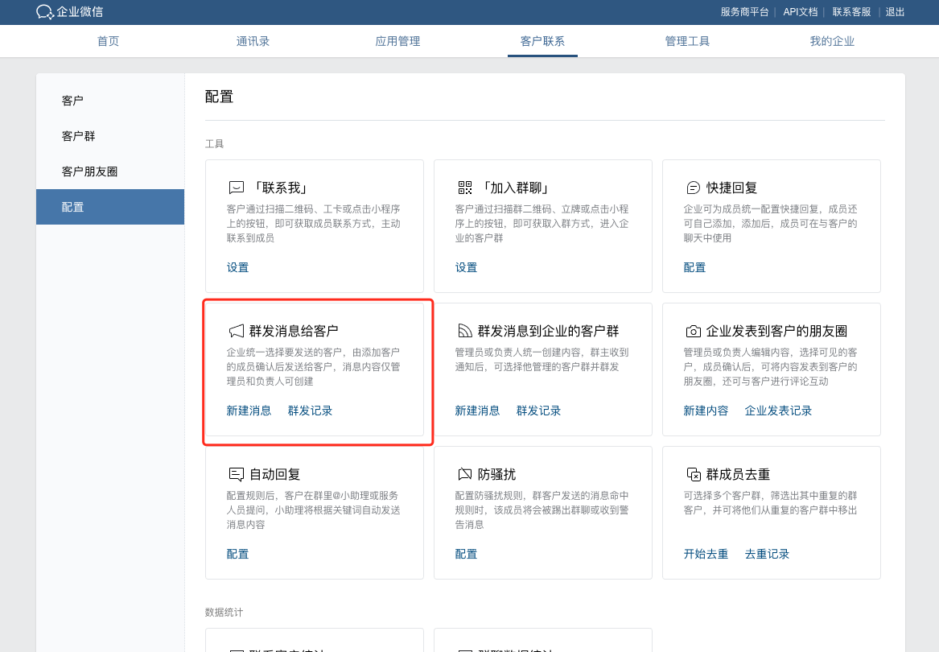Click 配置 under 防骚扰
Viewport: 939px width, 652px height.
[466, 554]
